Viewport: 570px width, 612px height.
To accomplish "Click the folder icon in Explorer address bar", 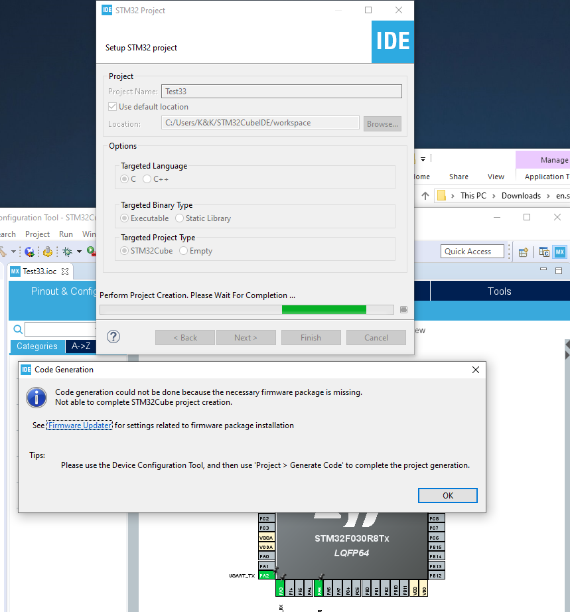I will click(441, 195).
